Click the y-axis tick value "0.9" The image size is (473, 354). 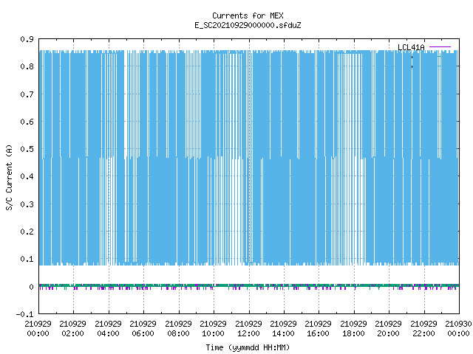click(x=27, y=39)
